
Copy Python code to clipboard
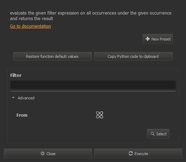pyautogui.click(x=133, y=56)
